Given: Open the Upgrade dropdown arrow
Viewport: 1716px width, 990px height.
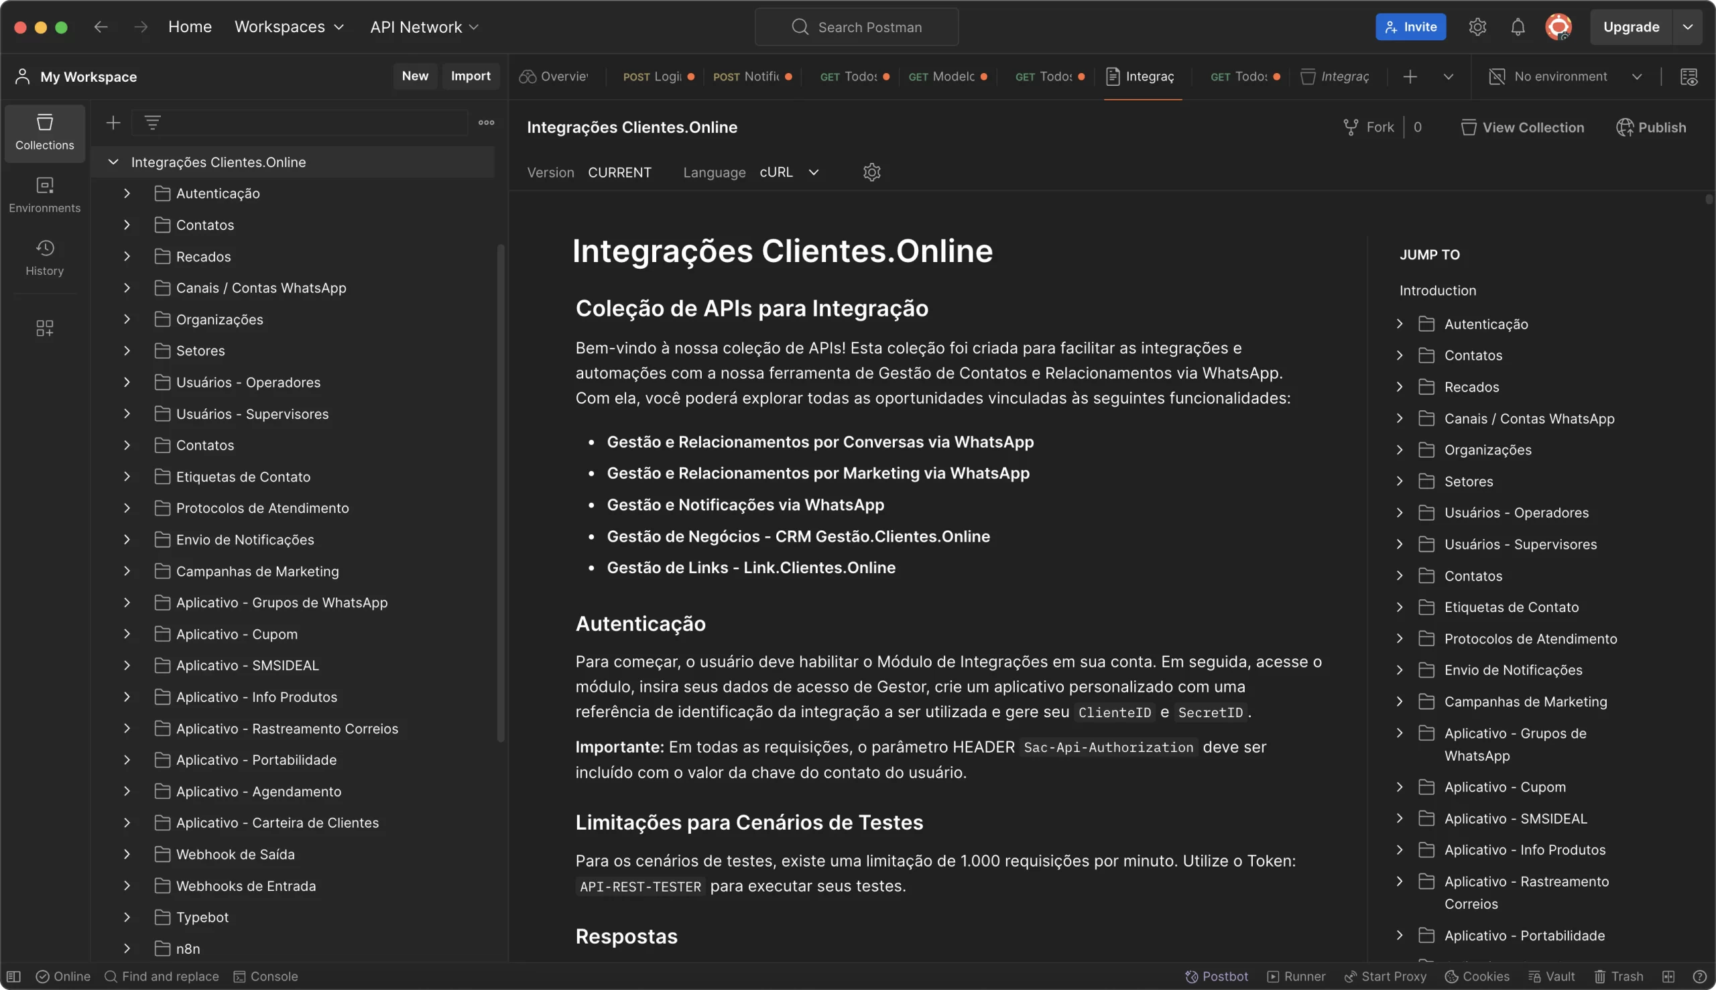Looking at the screenshot, I should [x=1687, y=27].
